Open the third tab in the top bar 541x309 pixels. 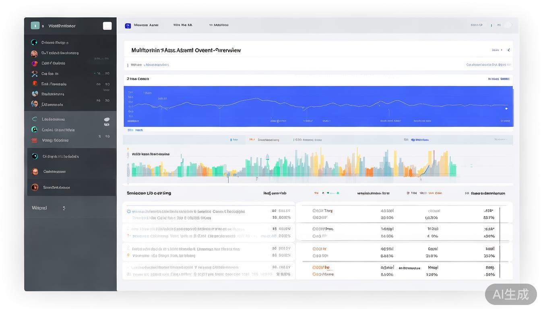point(219,25)
